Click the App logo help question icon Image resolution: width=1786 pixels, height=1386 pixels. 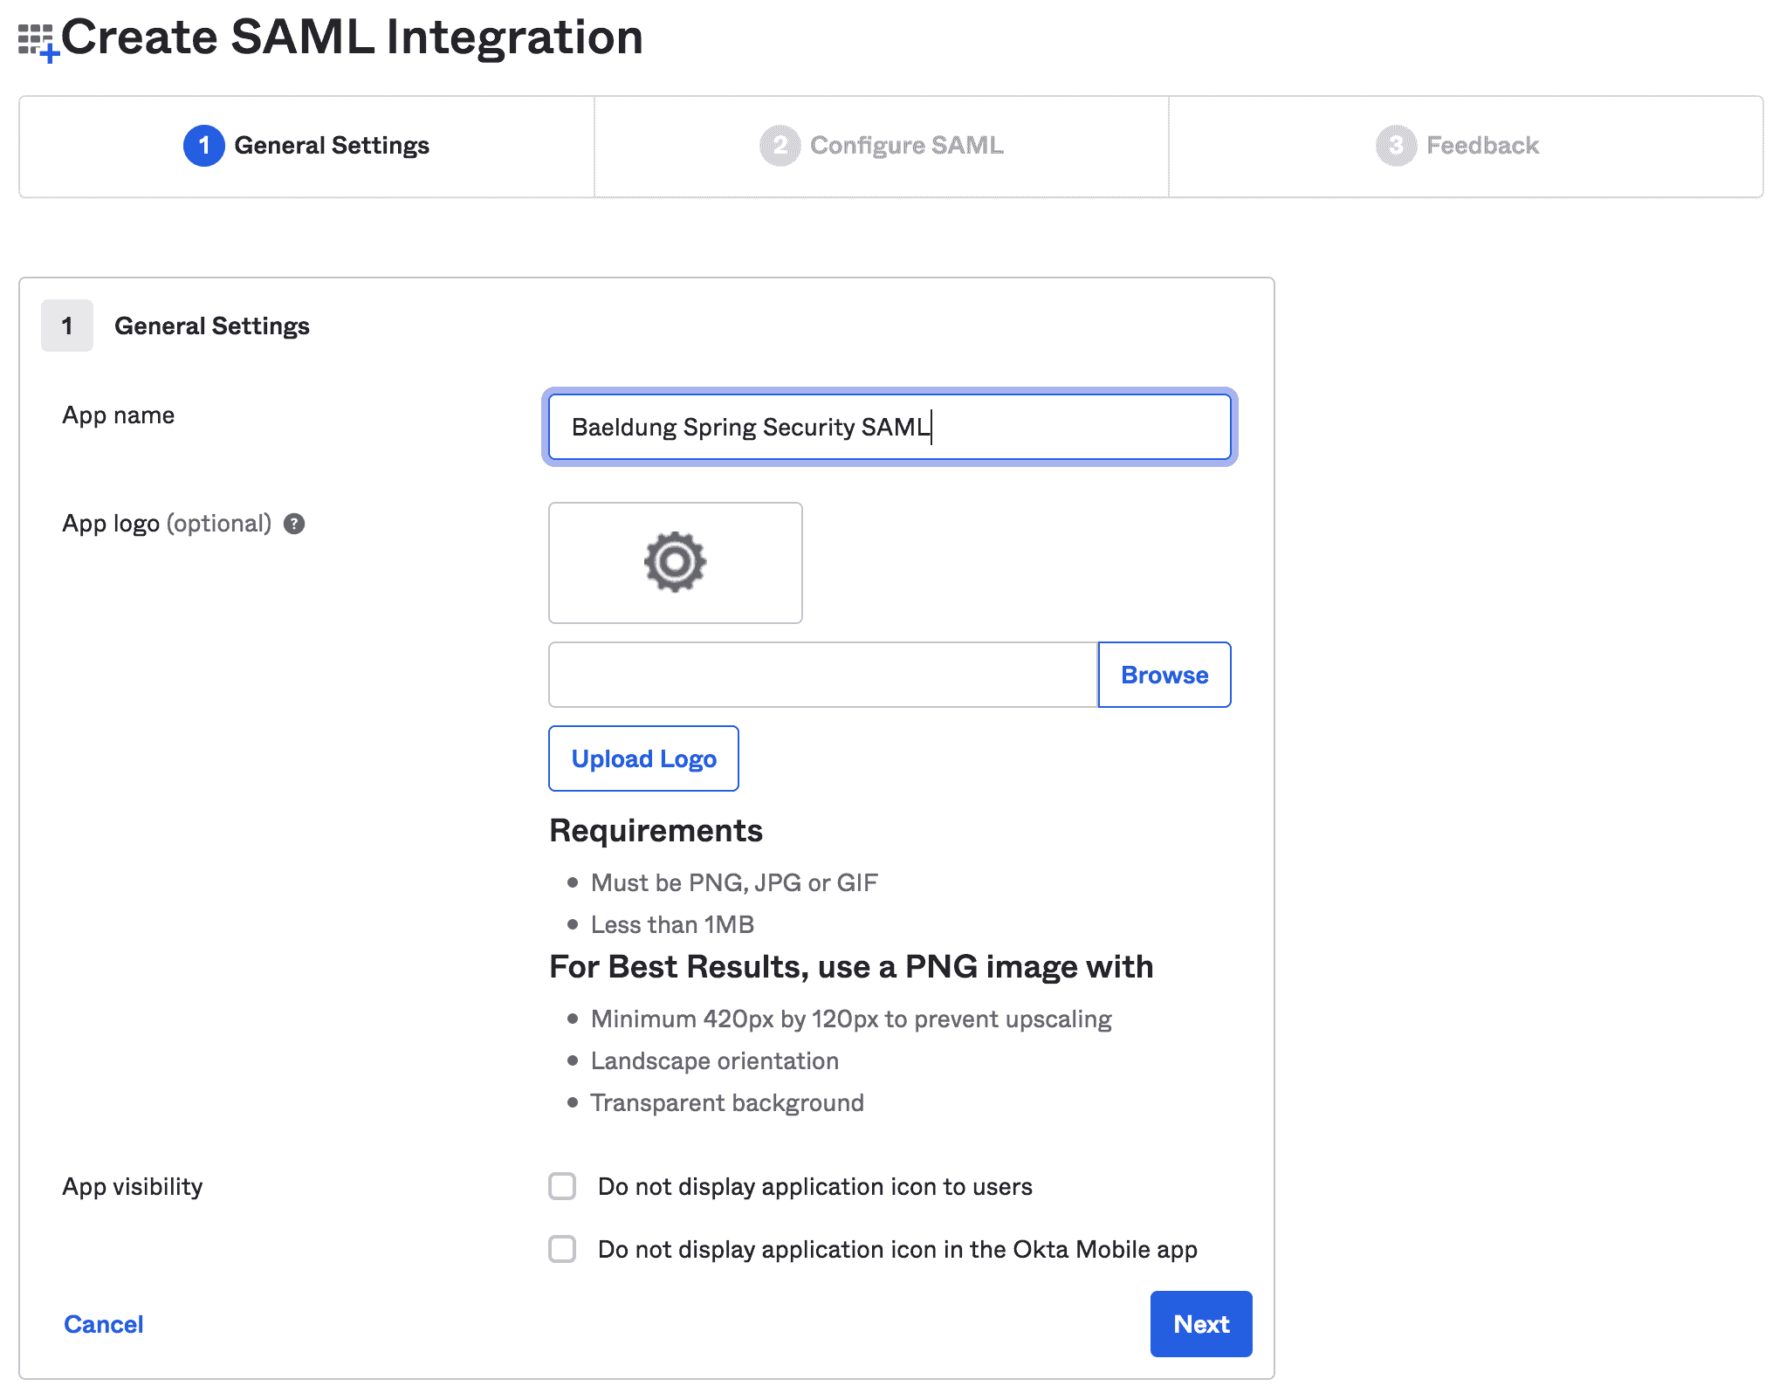294,524
